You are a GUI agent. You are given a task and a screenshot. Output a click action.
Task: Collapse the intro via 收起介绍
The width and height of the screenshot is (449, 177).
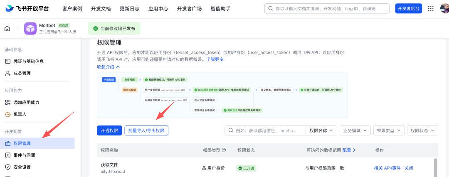click(108, 67)
